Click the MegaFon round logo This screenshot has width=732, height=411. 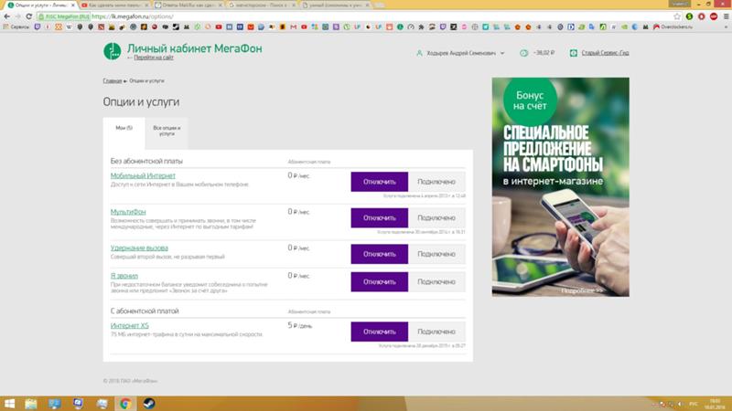click(112, 51)
